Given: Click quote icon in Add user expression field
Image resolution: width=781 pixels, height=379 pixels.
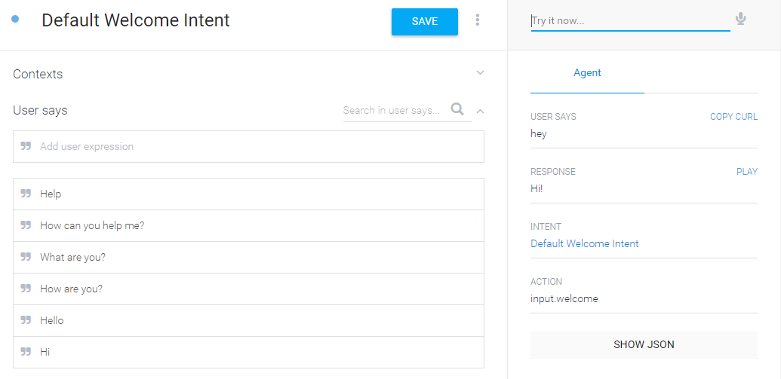Looking at the screenshot, I should pyautogui.click(x=26, y=146).
